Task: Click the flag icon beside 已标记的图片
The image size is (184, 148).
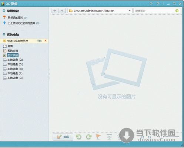Action: coord(4,17)
